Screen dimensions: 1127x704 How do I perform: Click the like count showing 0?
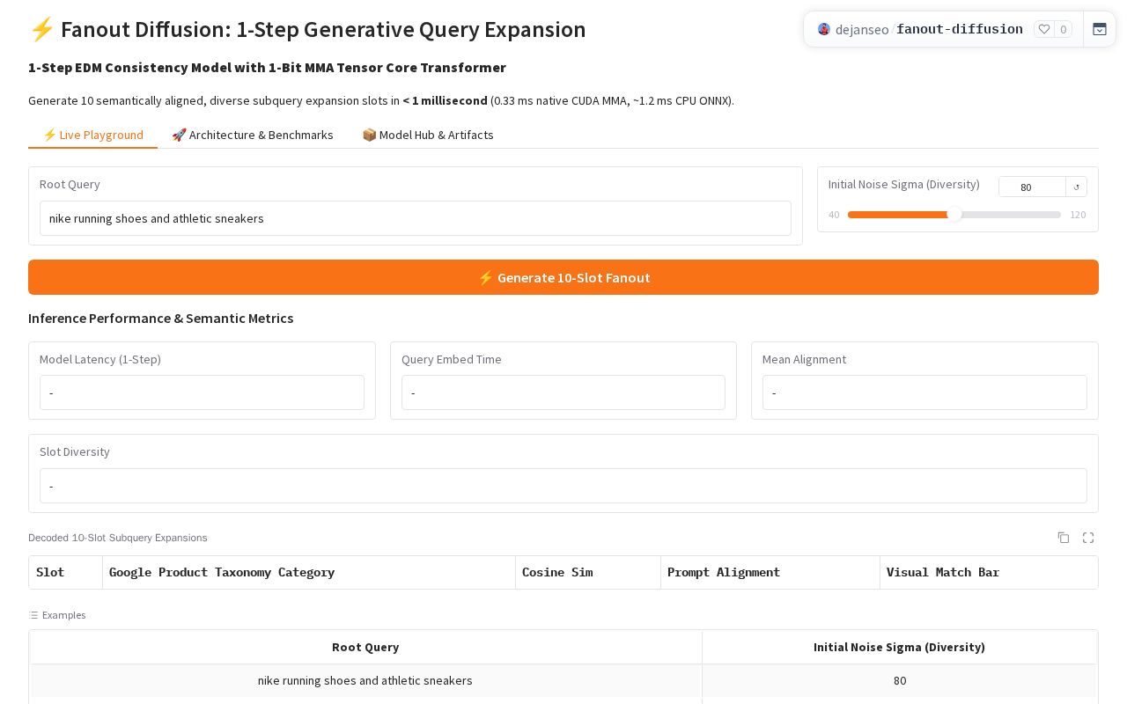point(1063,29)
